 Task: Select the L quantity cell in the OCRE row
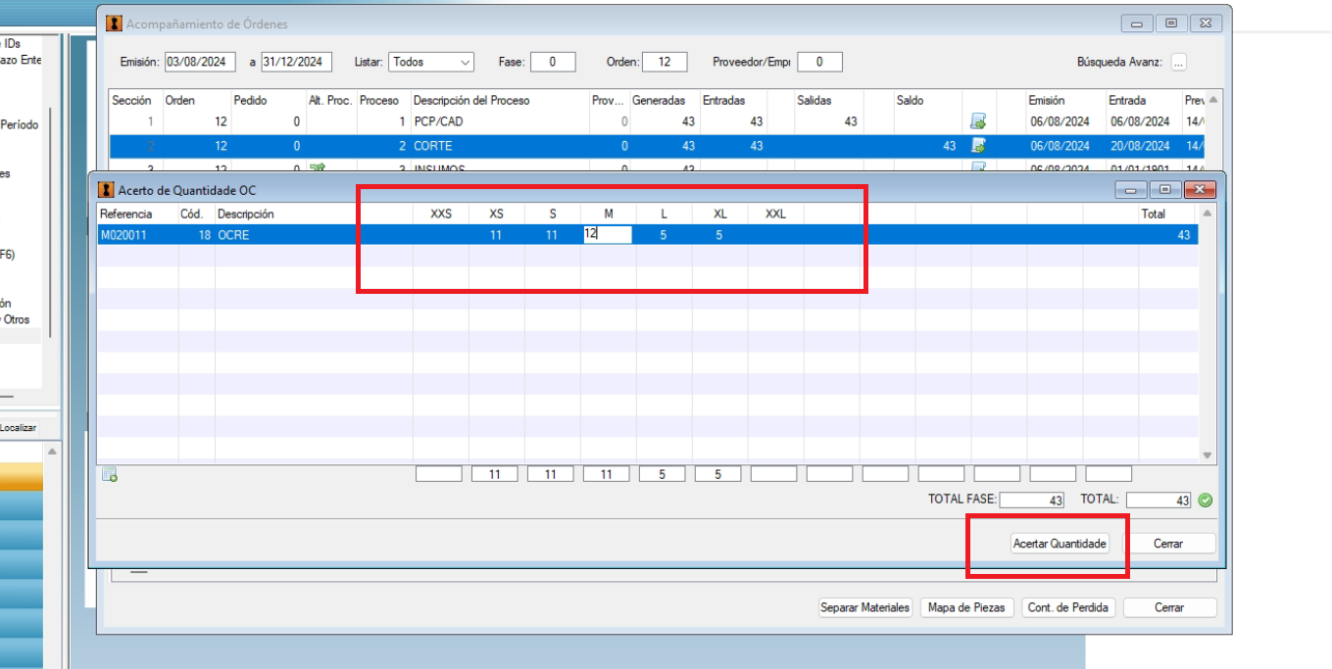pos(664,235)
